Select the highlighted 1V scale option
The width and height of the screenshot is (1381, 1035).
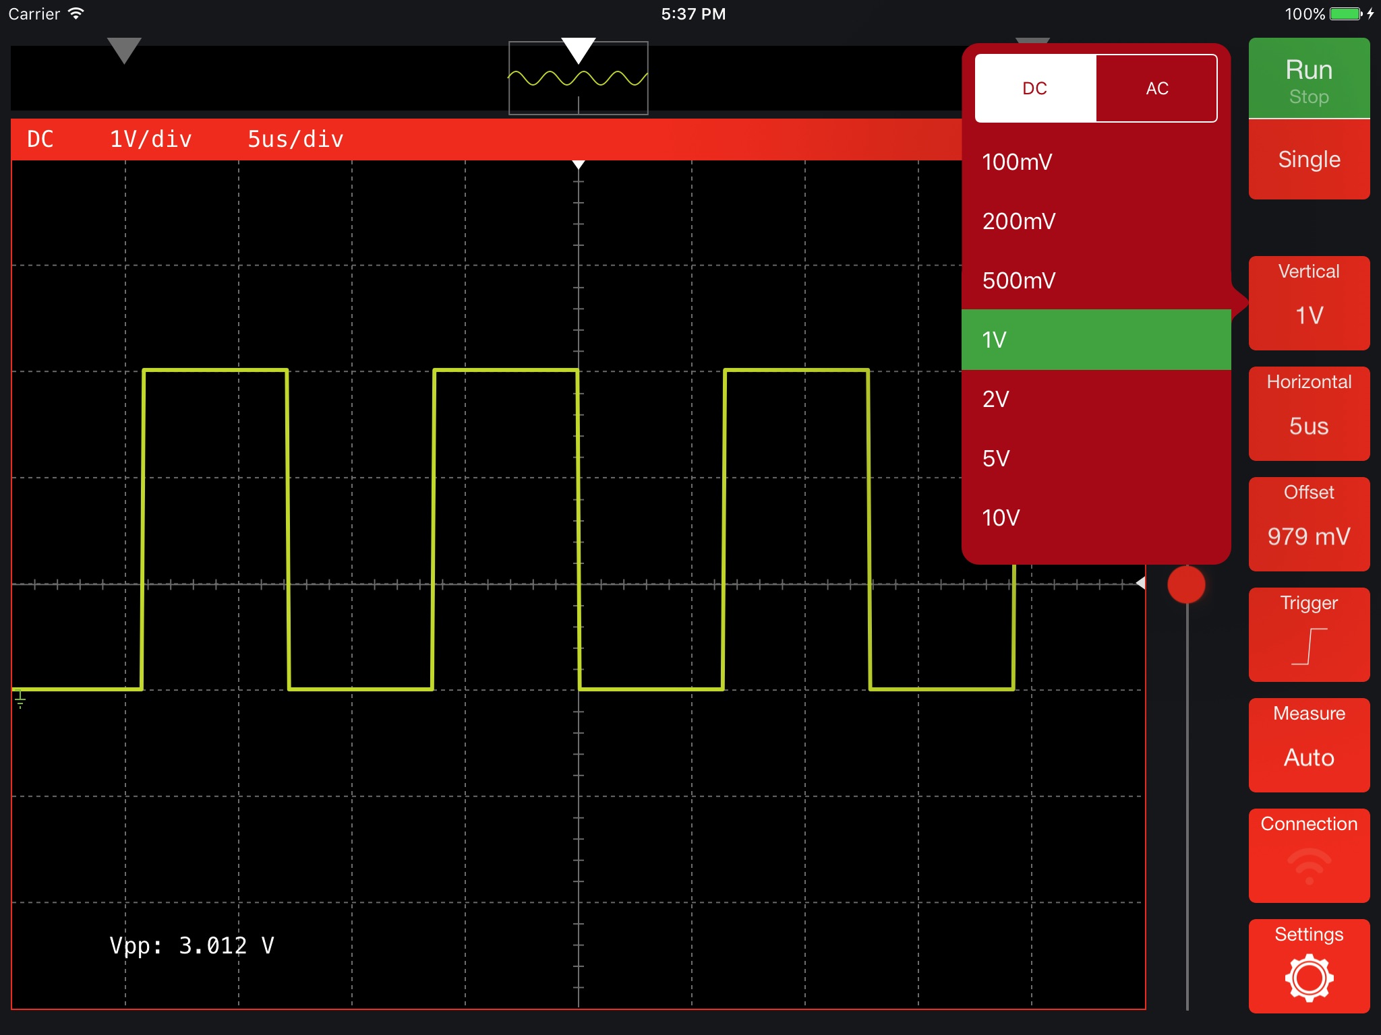point(1096,340)
